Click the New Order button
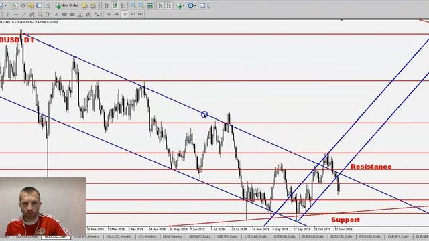This screenshot has width=429, height=241. click(67, 5)
